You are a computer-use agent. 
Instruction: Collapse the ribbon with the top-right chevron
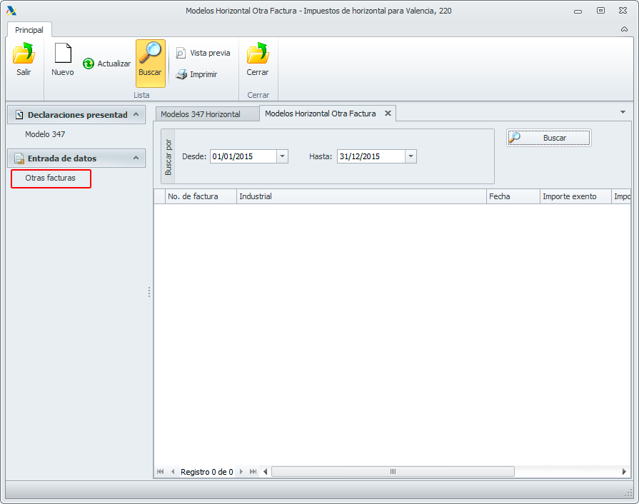pyautogui.click(x=624, y=29)
